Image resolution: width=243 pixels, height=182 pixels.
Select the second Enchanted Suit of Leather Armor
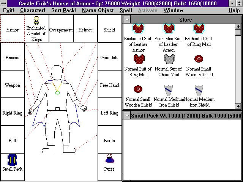(x=169, y=29)
